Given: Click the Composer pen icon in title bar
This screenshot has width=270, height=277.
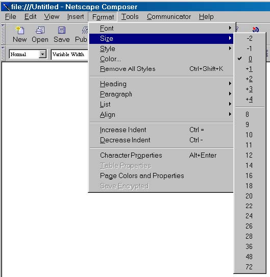Looking at the screenshot, I should [x=6, y=7].
